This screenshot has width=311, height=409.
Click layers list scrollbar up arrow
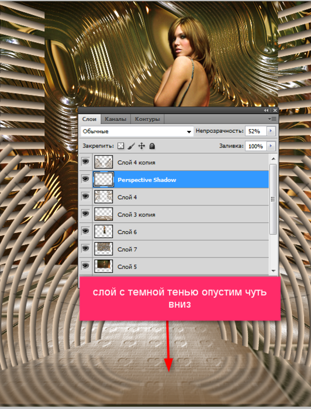(273, 159)
